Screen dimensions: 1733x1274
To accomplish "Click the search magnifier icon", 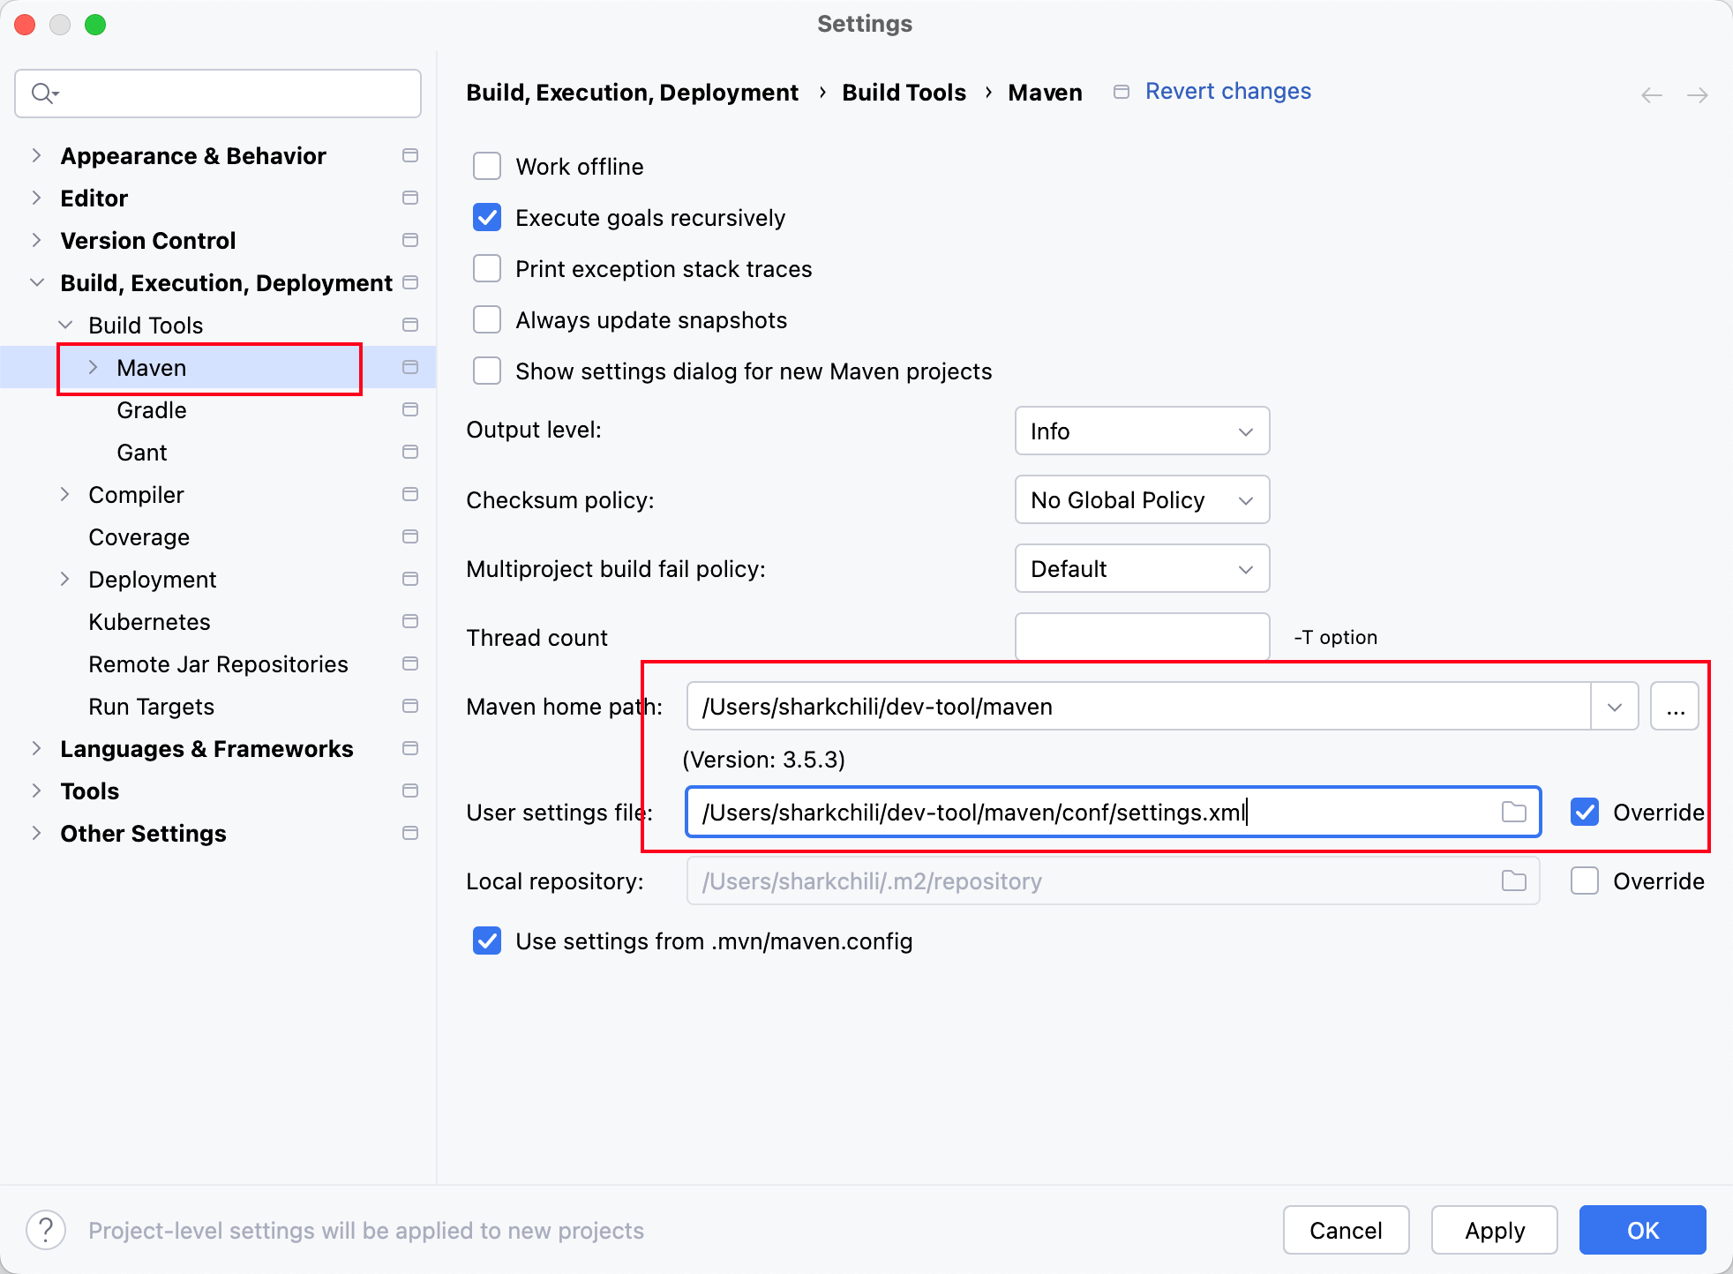I will [42, 93].
